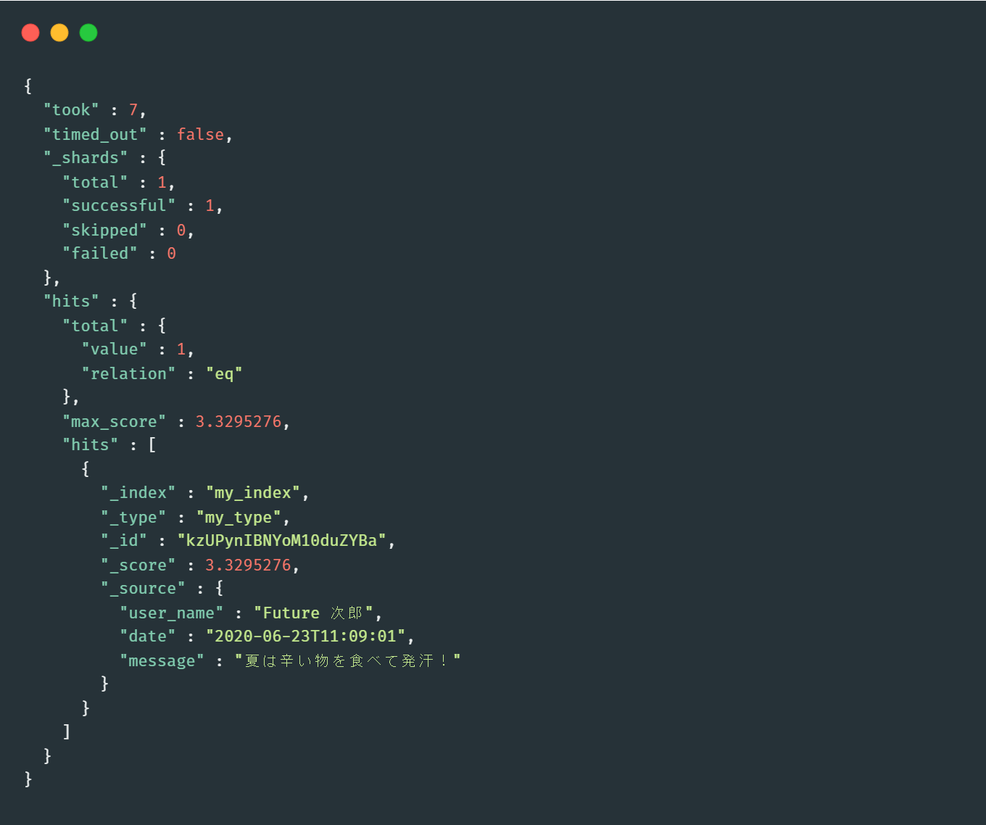
Task: Click the "skipped" key text
Action: click(104, 231)
